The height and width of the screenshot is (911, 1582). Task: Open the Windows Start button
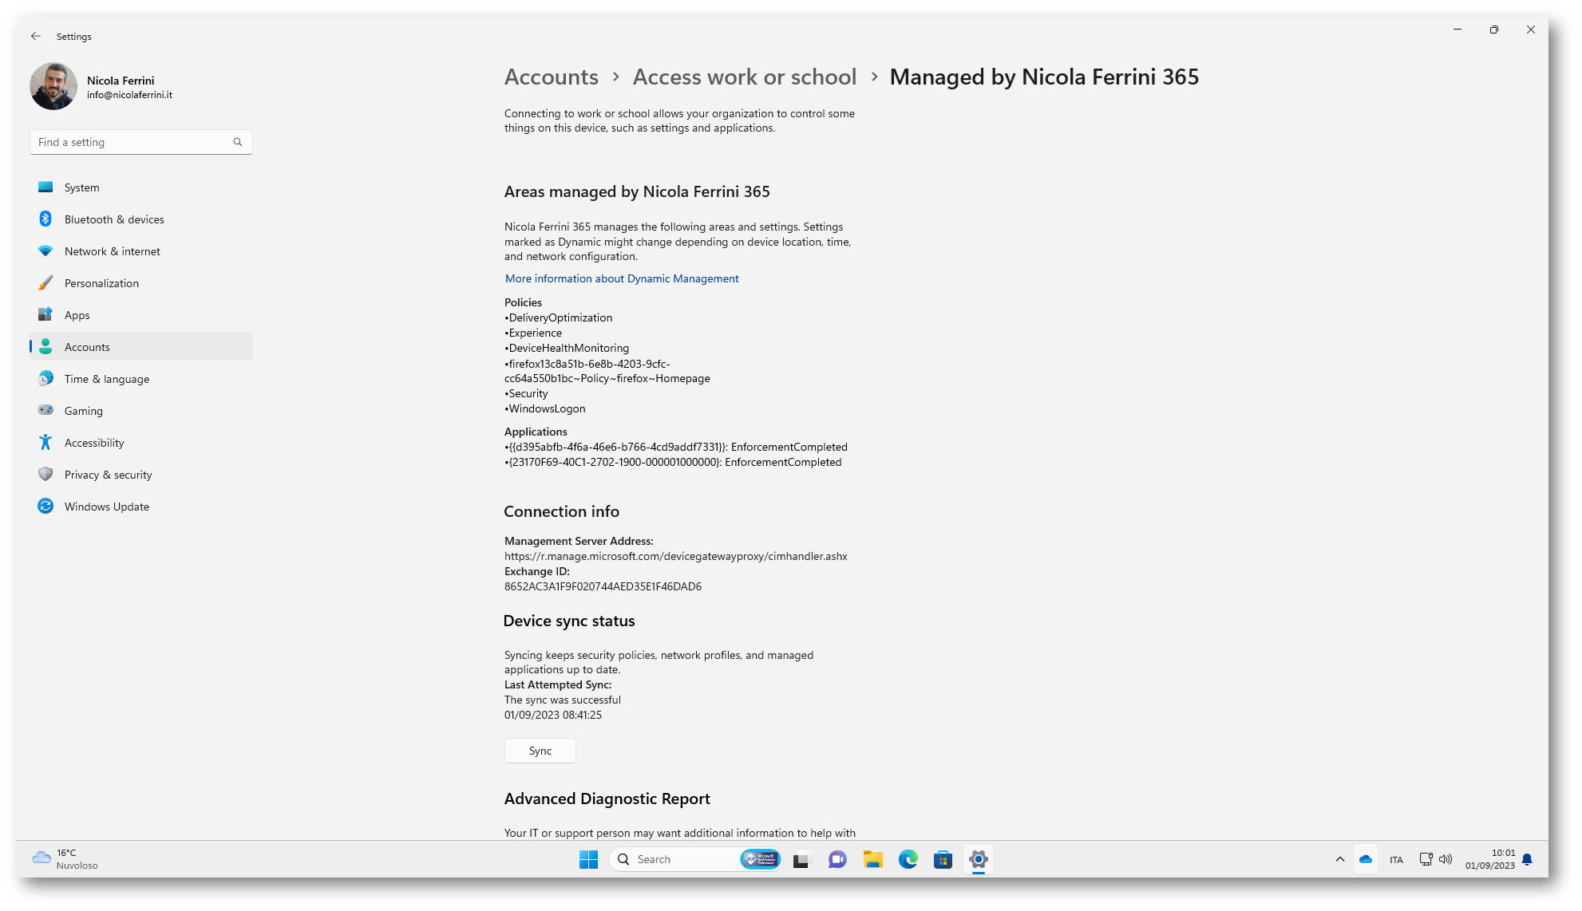[588, 859]
